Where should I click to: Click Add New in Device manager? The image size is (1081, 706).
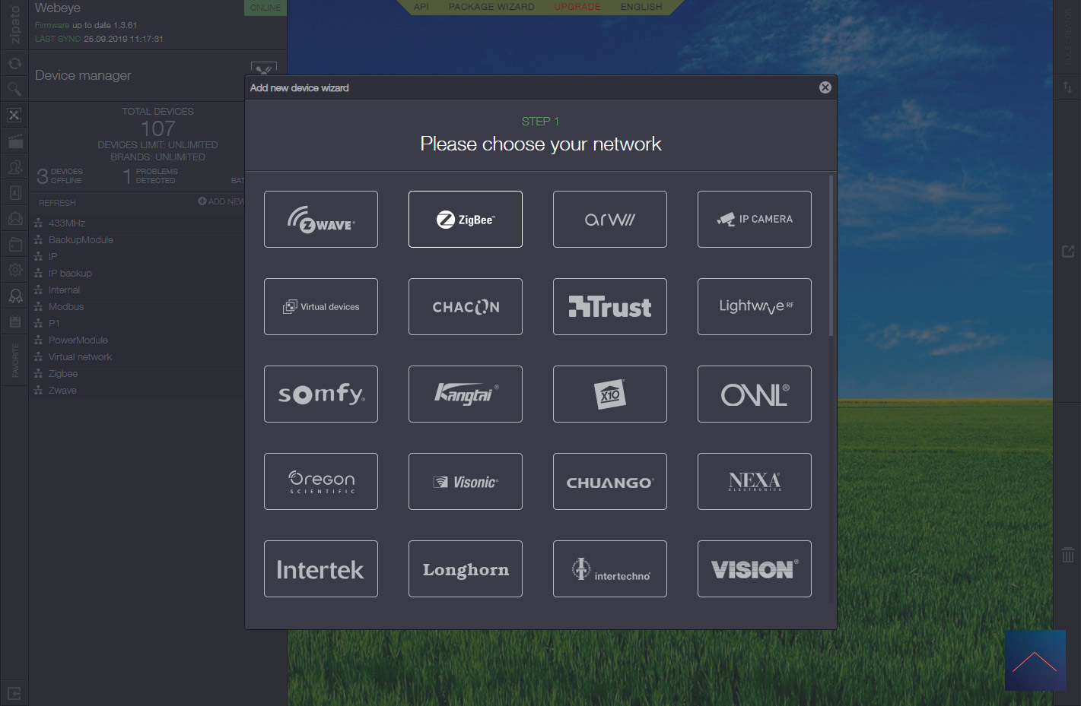221,201
